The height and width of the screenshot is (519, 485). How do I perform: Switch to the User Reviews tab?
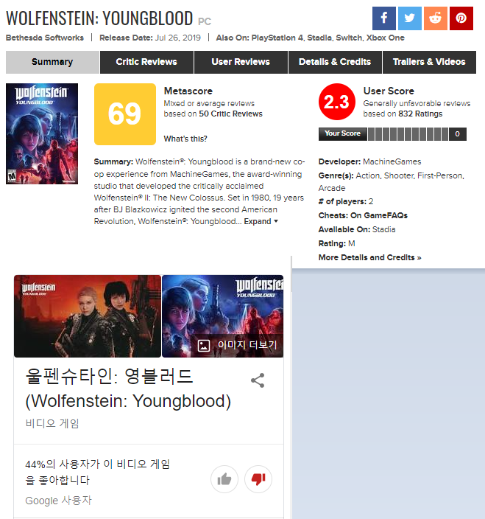[241, 62]
